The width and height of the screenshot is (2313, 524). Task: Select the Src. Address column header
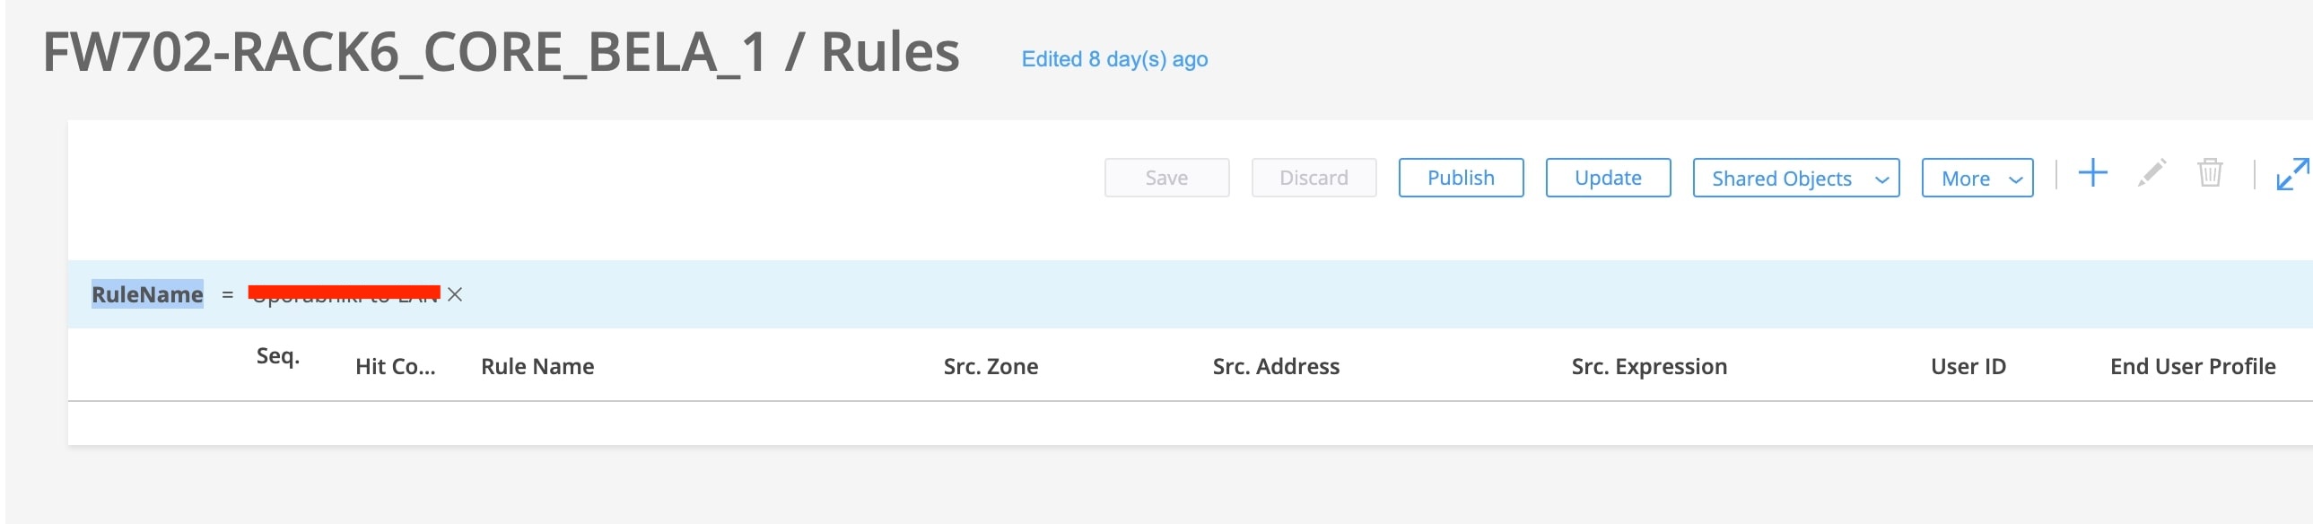point(1276,366)
